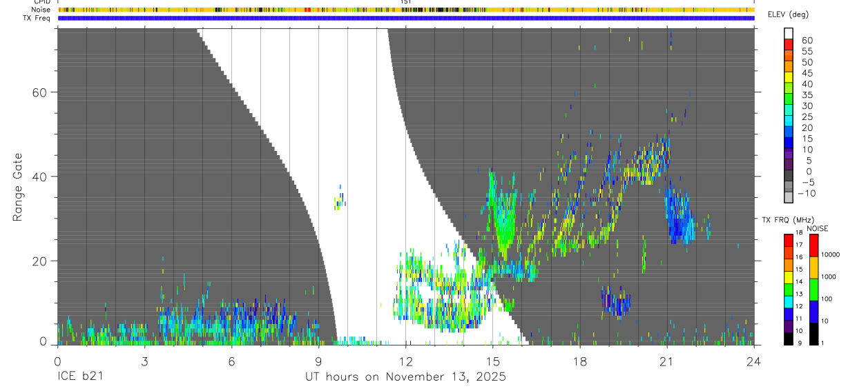Click the '30' label on ELEV colorbar
Viewport: 848px width, 391px height.
(807, 106)
